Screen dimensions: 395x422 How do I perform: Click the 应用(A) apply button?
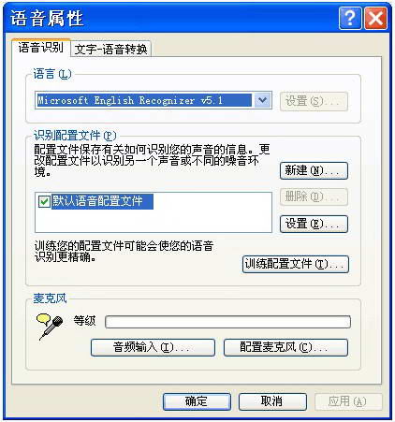348,401
